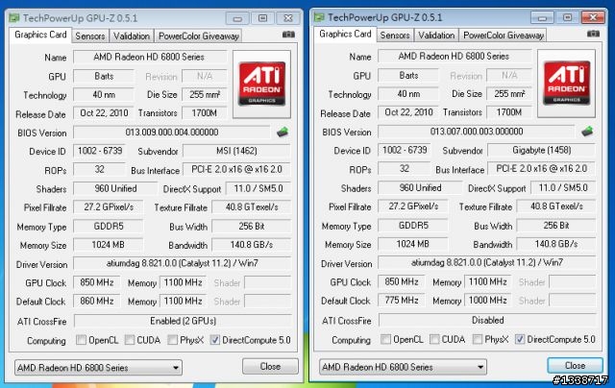The height and width of the screenshot is (388, 615).
Task: Click the Close button in right GPU-Z window
Action: 575,366
